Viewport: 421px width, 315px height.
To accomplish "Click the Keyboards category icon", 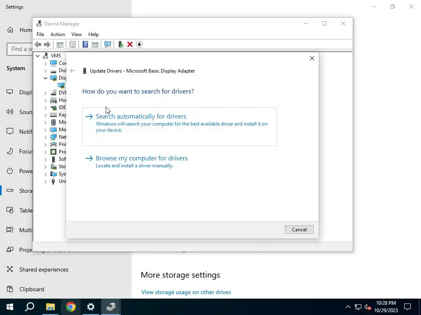I will (53, 115).
